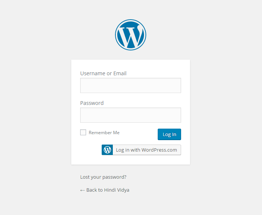Click the left arrow before Back to Hindi Vidya
Viewport: 262px width, 215px height.
point(82,190)
